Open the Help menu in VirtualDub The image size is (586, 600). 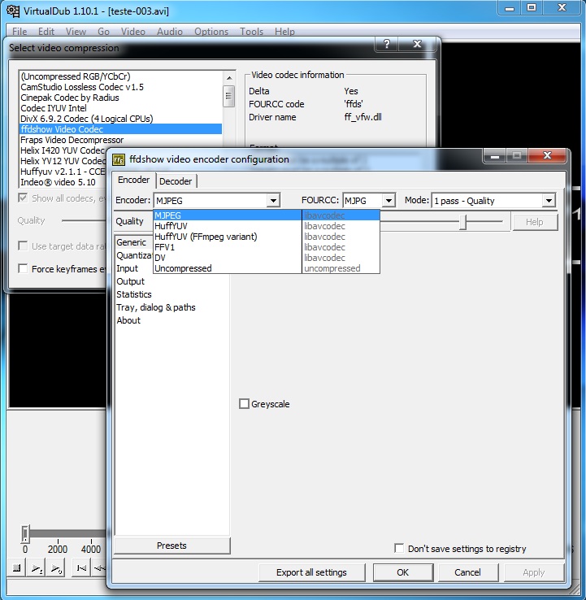tap(284, 32)
